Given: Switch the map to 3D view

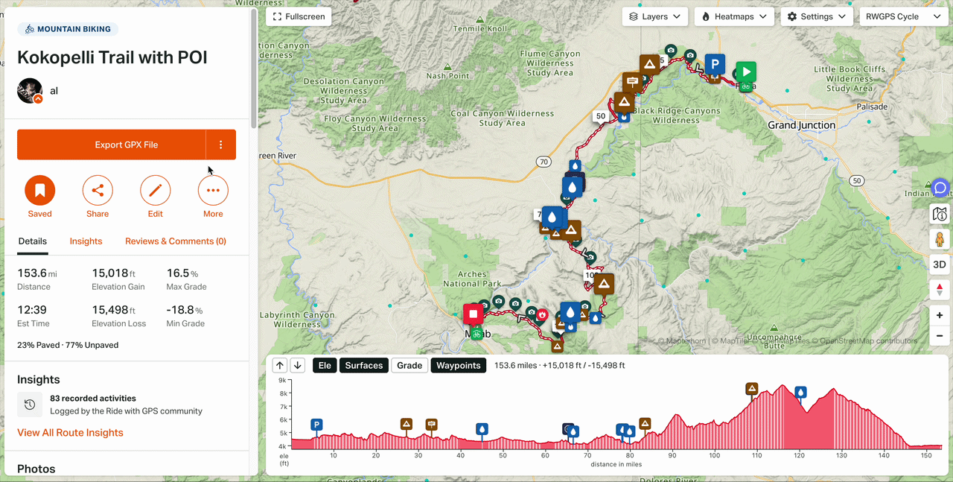Looking at the screenshot, I should pos(940,264).
